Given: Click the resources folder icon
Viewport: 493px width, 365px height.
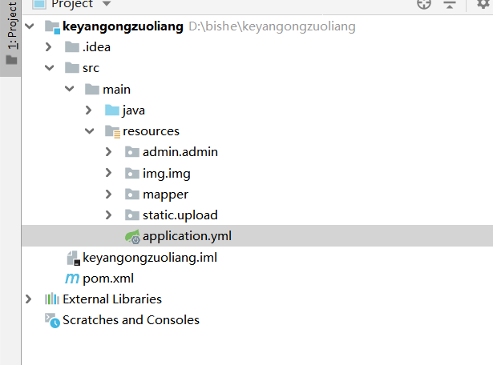Looking at the screenshot, I should click(112, 131).
